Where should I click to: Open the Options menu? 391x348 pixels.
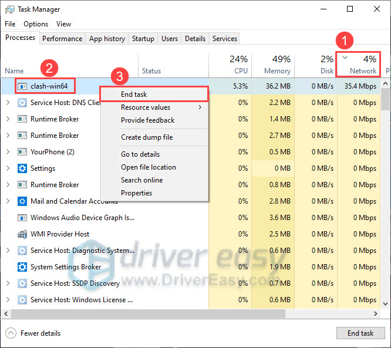(36, 24)
